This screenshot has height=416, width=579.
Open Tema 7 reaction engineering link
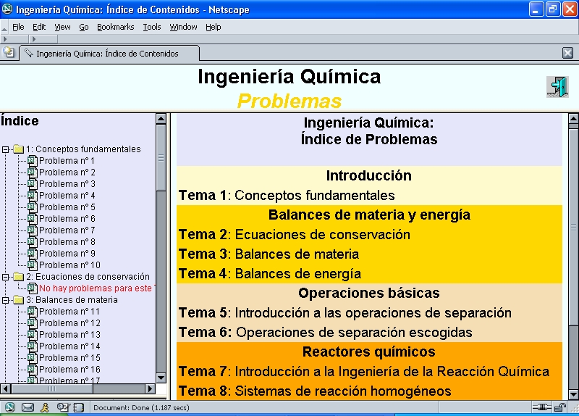pyautogui.click(x=363, y=372)
